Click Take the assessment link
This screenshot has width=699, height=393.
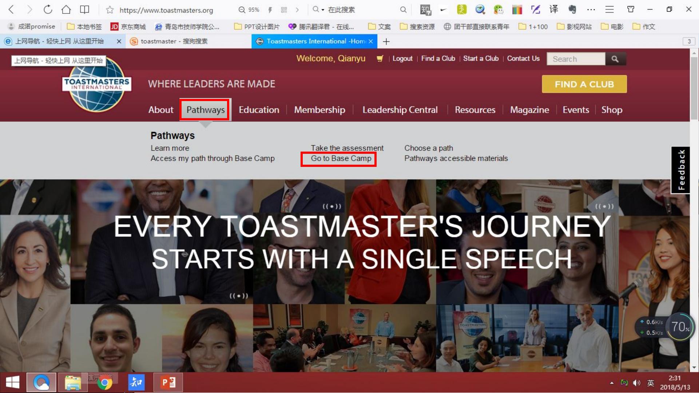[347, 148]
